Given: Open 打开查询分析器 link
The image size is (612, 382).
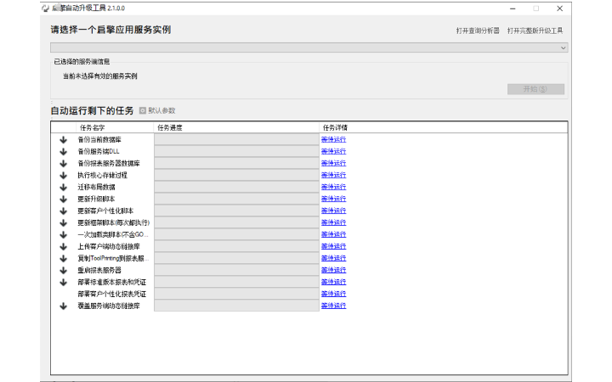Looking at the screenshot, I should tap(478, 31).
